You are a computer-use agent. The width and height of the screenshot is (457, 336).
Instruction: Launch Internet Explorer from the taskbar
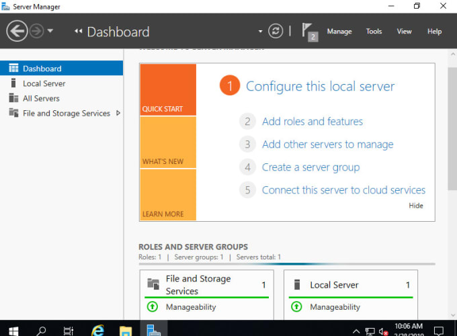97,330
